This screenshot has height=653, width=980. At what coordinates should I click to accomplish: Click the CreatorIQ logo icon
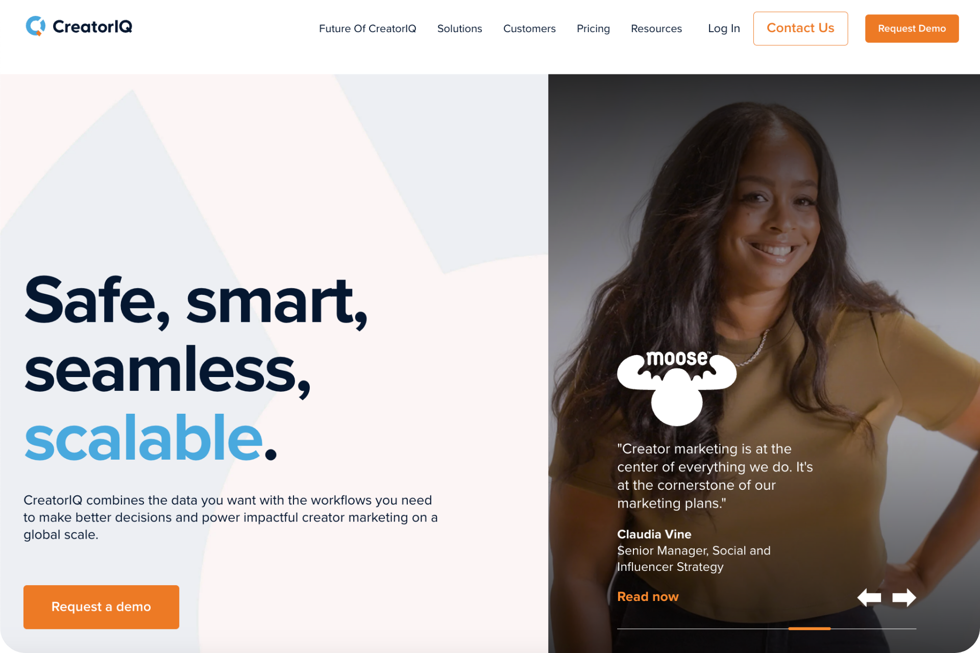(36, 26)
